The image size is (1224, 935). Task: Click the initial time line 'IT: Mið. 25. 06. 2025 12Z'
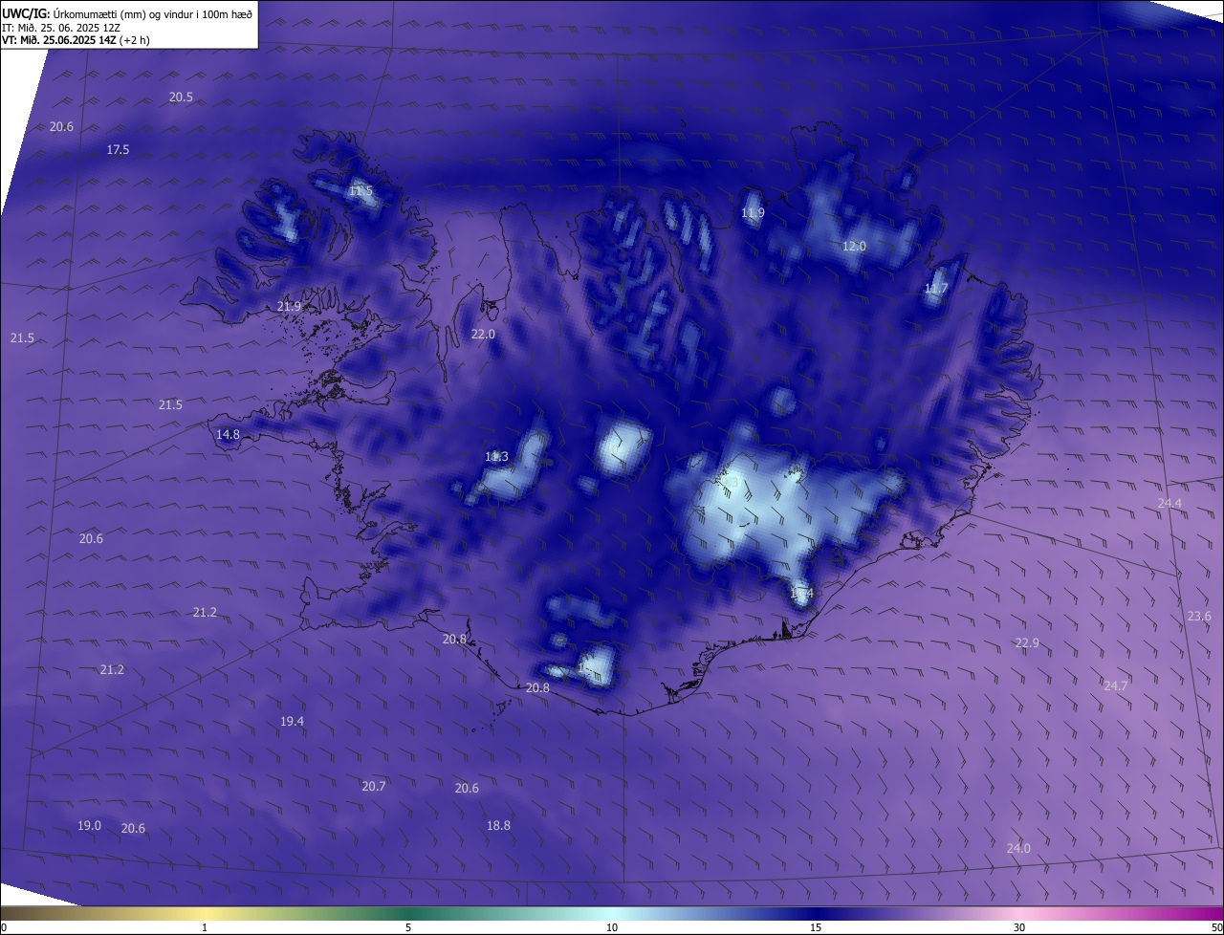pos(63,27)
